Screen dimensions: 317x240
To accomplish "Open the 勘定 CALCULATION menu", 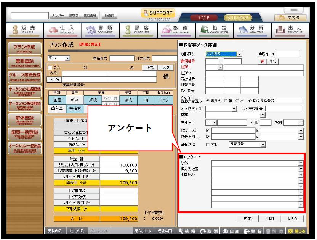I will pos(215,30).
